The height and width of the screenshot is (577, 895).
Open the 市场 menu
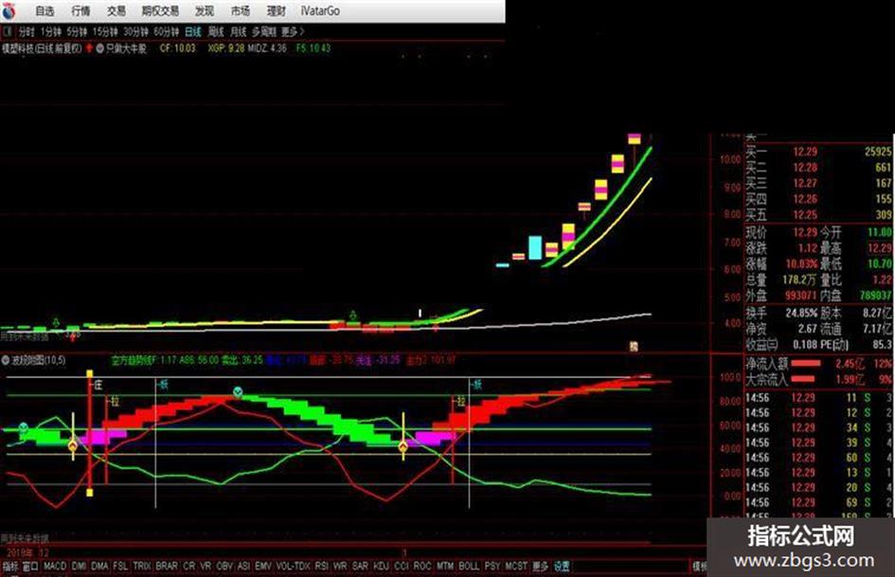241,10
